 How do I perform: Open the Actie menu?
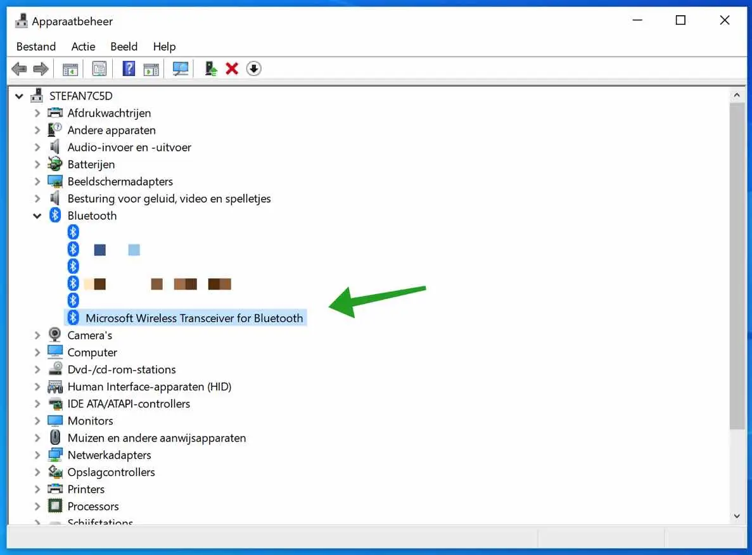[83, 46]
